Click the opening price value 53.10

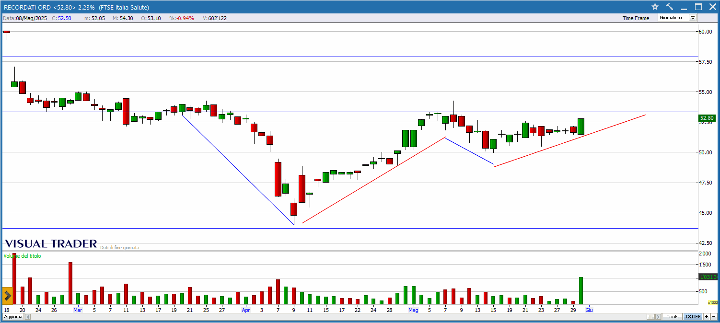154,18
